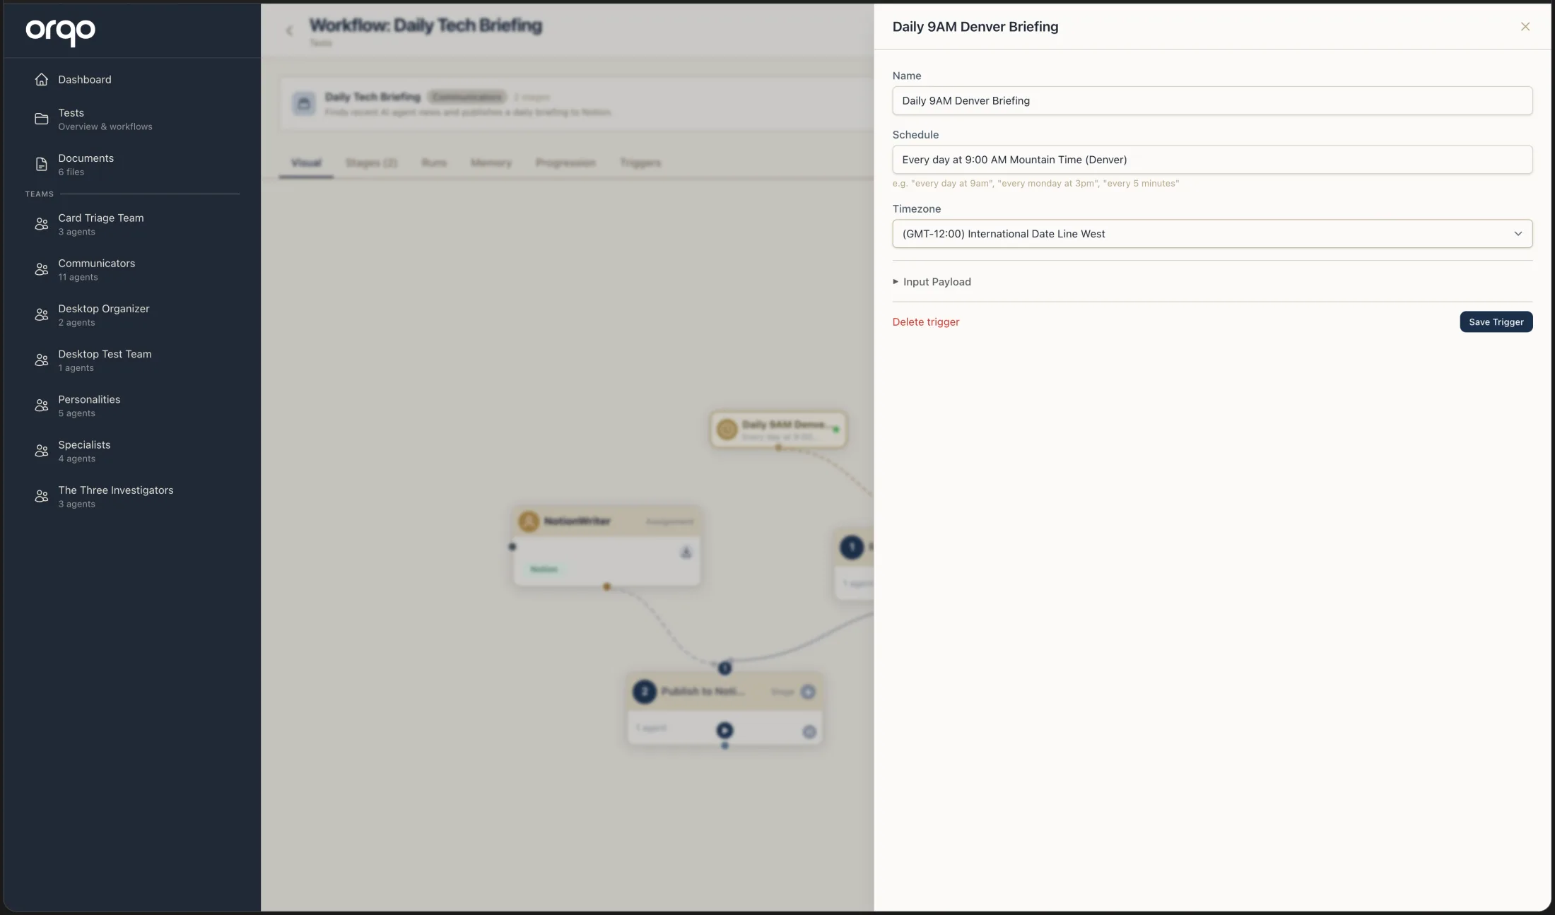1555x915 pixels.
Task: Select Desktop Organizer team
Action: [x=131, y=314]
